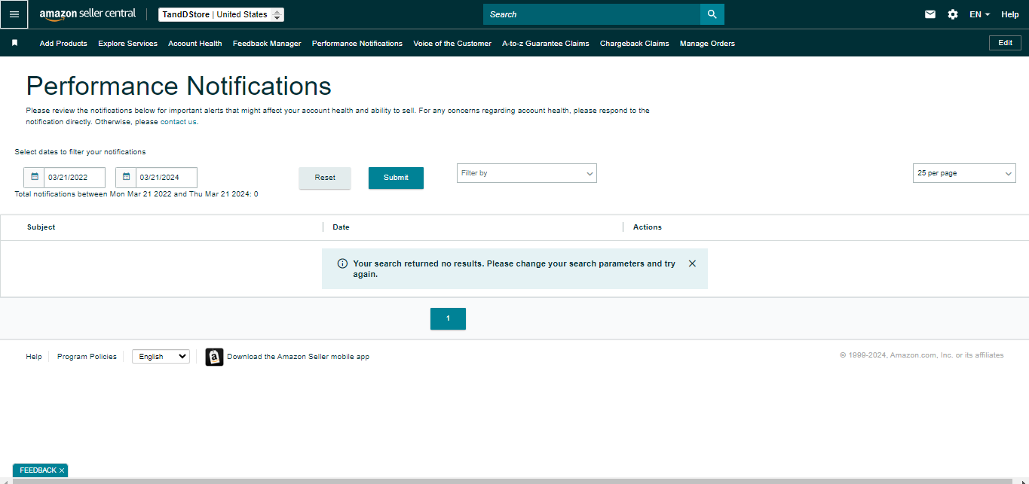Open the hamburger navigation menu
Screen dimensions: 1029x484
click(x=14, y=14)
